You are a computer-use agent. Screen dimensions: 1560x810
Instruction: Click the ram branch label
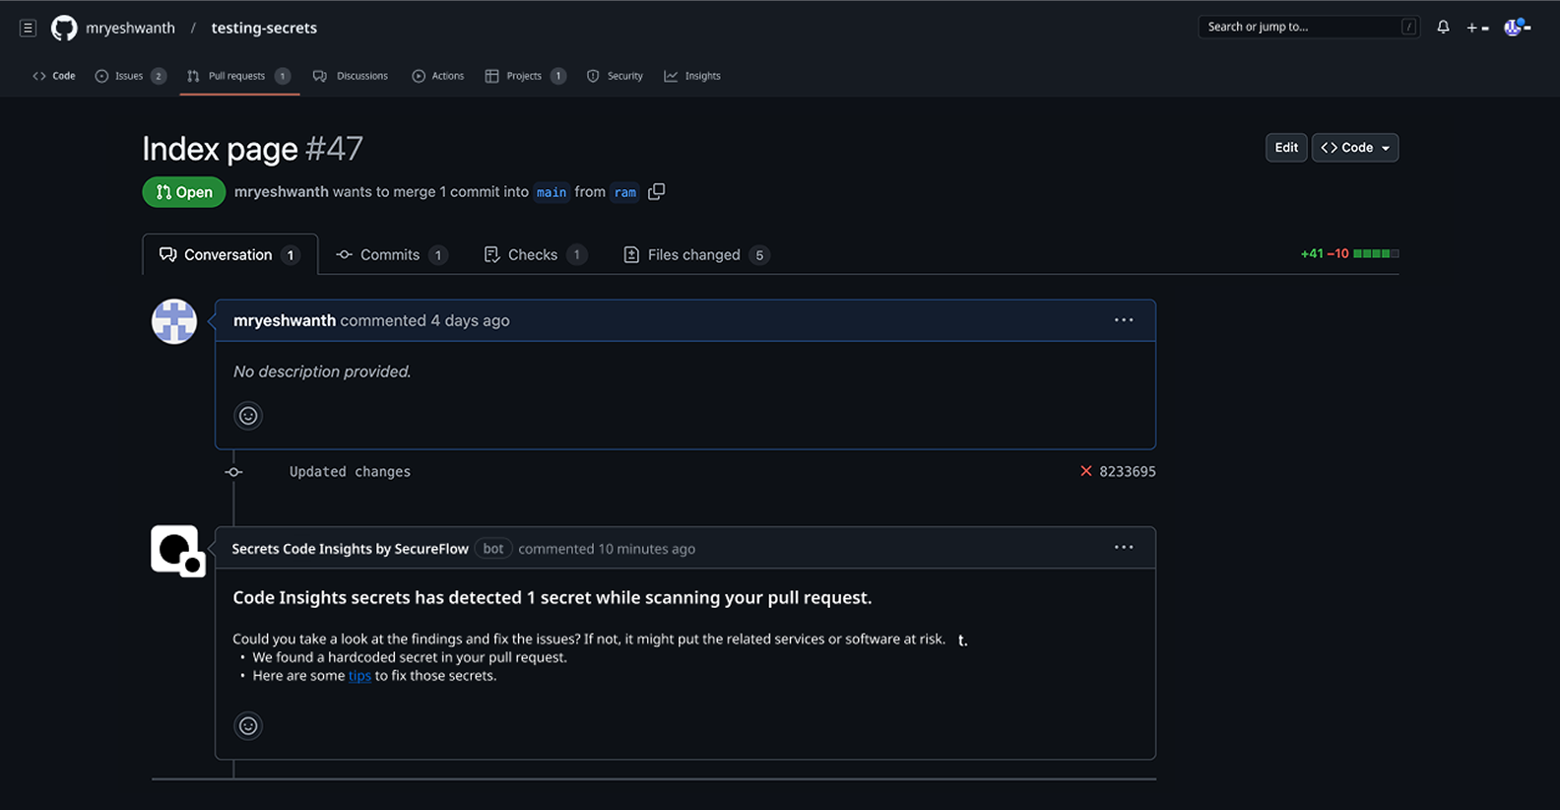[x=625, y=192]
